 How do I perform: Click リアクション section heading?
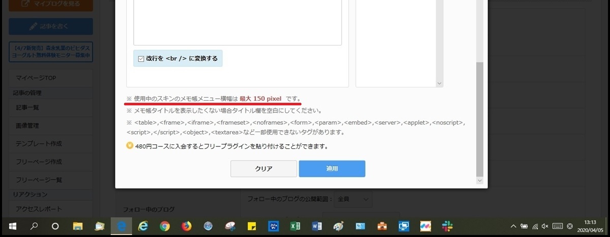(30, 194)
